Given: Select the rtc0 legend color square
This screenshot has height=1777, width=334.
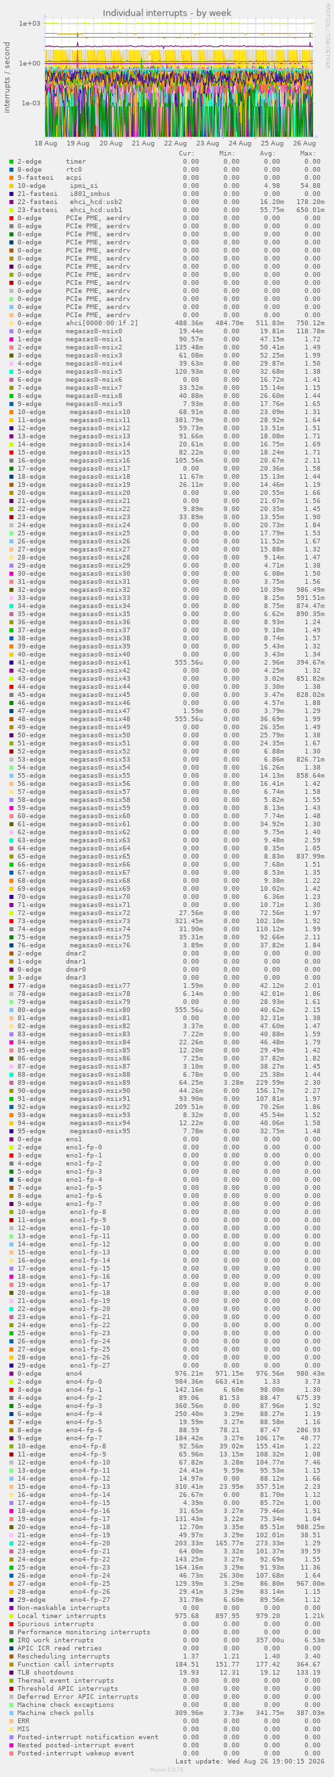Looking at the screenshot, I should click(x=11, y=170).
